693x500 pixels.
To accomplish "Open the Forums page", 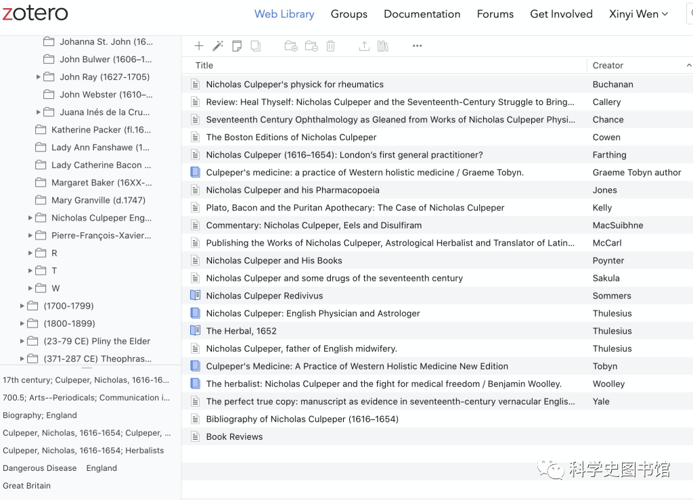I will 495,14.
